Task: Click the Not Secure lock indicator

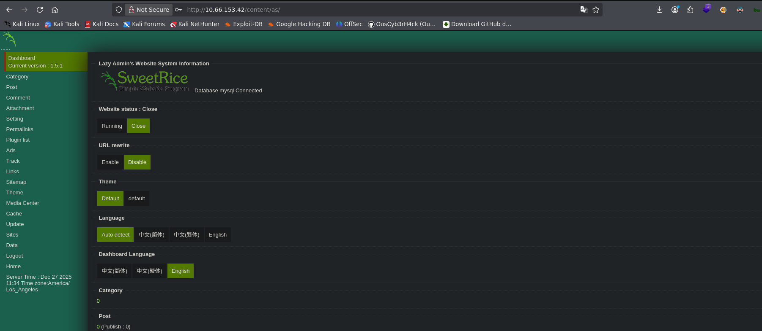Action: (x=149, y=10)
